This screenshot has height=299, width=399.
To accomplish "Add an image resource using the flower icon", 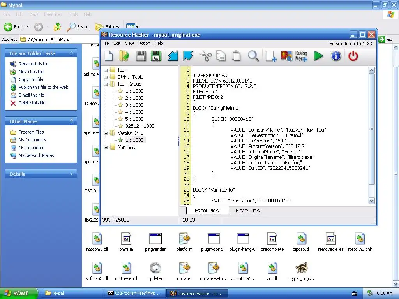I will (286, 56).
